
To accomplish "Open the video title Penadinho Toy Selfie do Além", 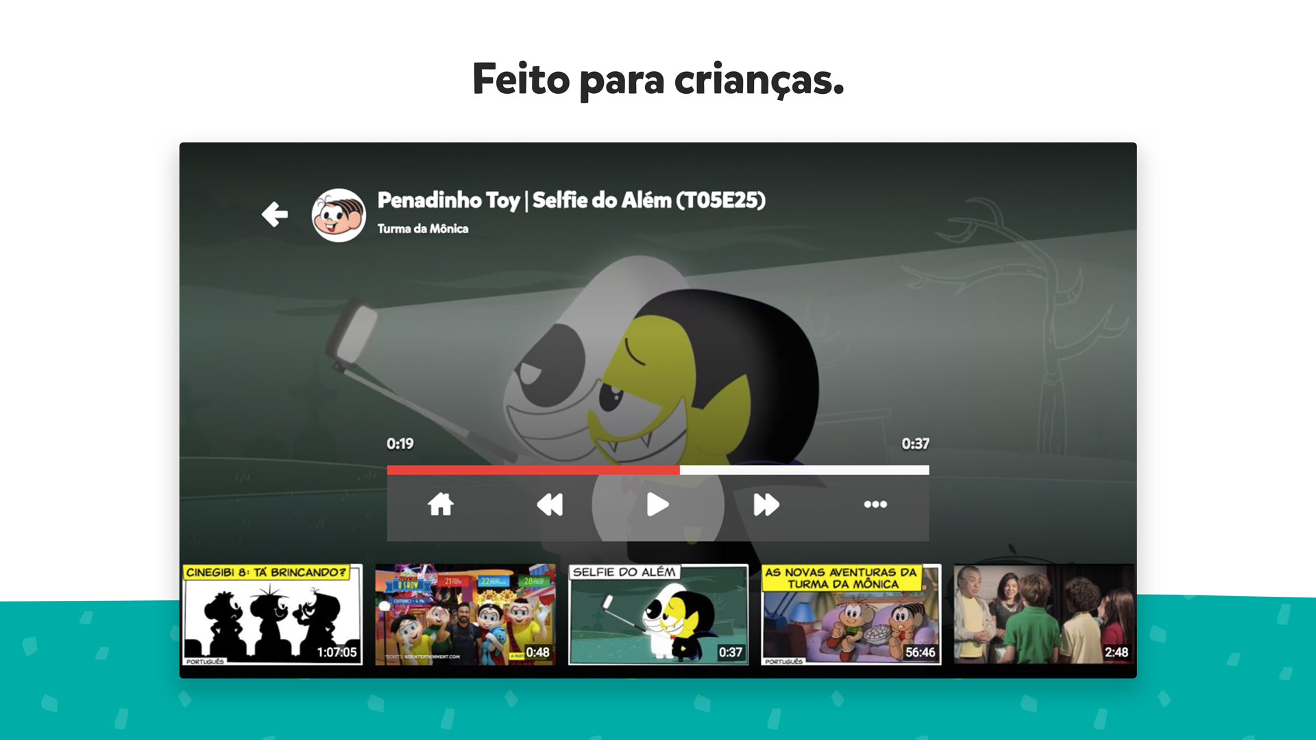I will (570, 201).
